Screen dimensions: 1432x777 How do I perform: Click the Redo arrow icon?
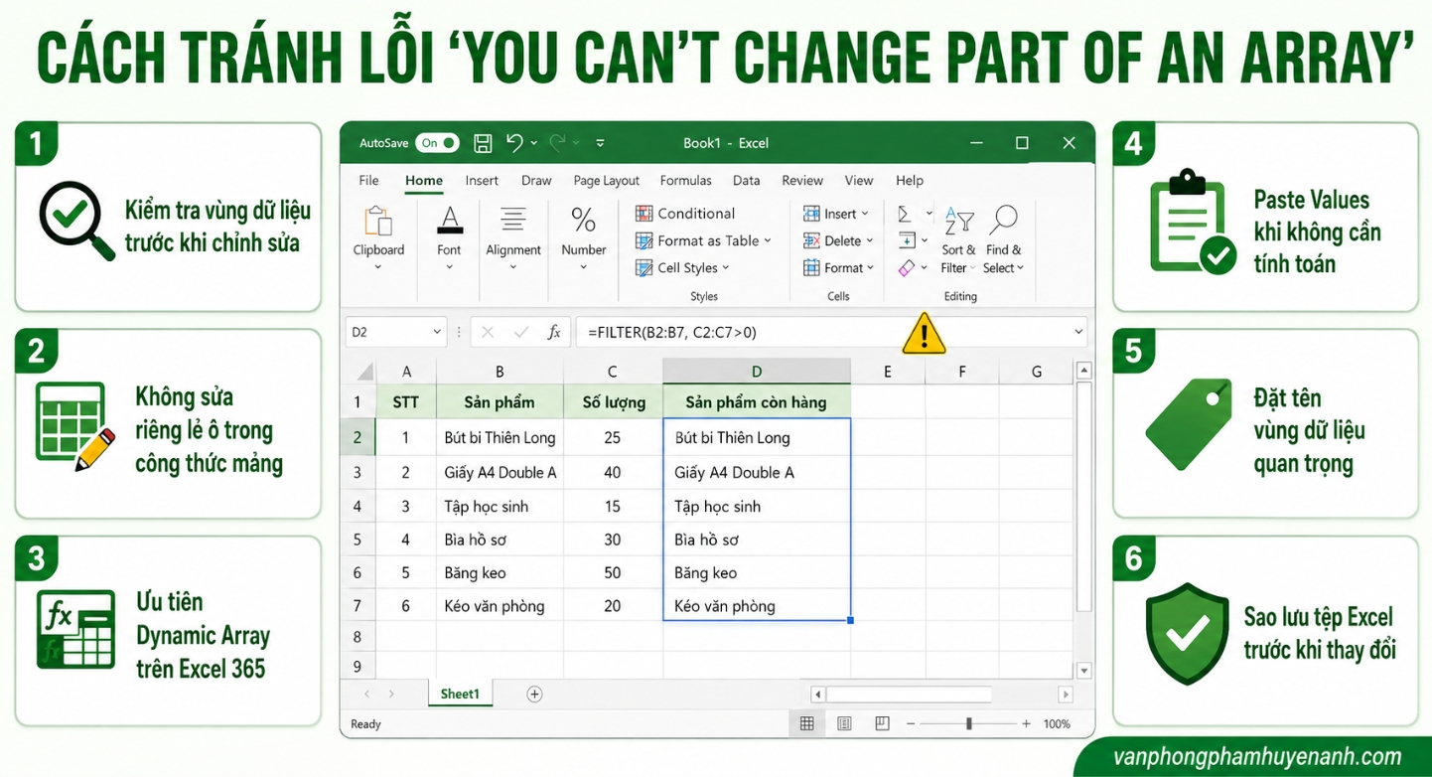[x=557, y=142]
